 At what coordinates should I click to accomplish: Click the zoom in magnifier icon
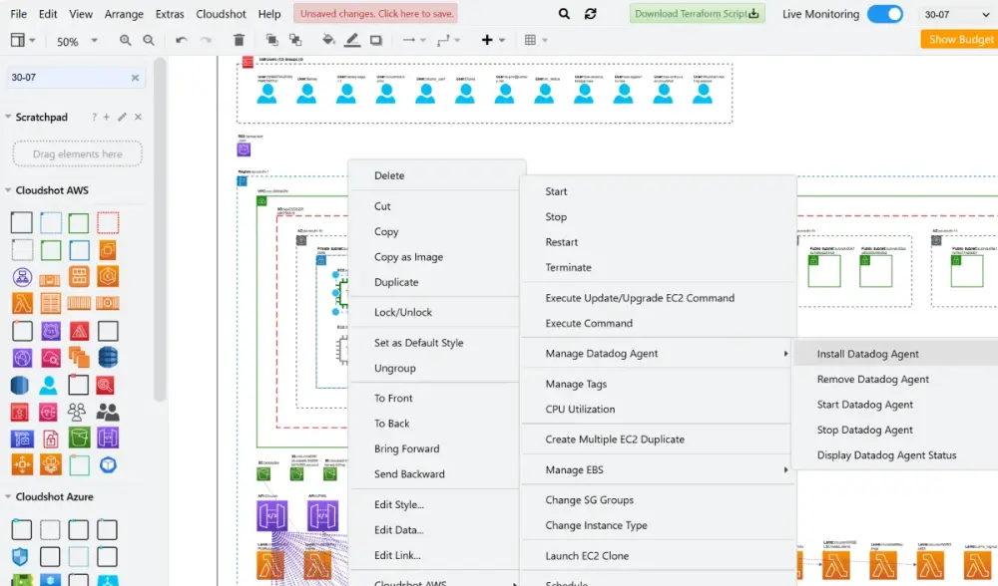(126, 40)
